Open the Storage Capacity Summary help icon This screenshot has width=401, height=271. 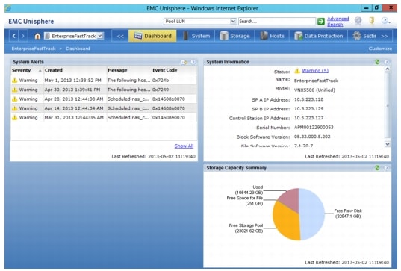[386, 168]
